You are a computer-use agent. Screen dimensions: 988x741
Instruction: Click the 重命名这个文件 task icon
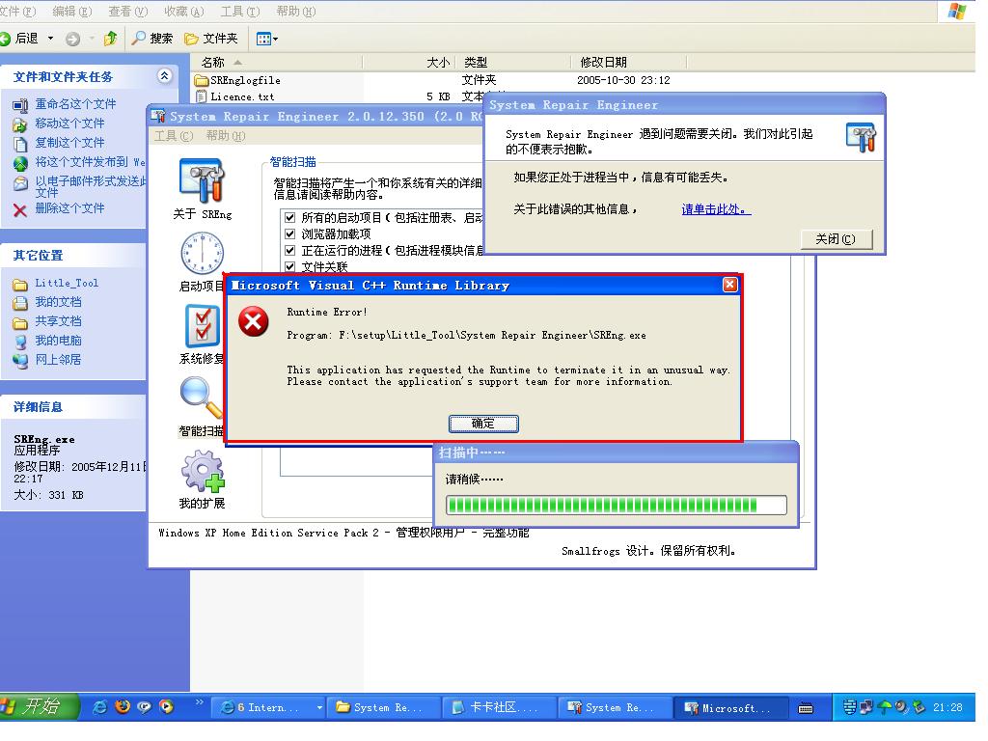20,105
